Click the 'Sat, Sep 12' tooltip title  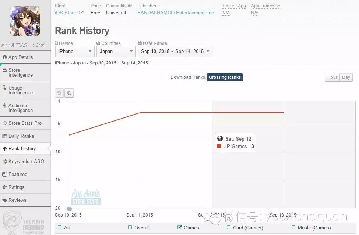238,139
